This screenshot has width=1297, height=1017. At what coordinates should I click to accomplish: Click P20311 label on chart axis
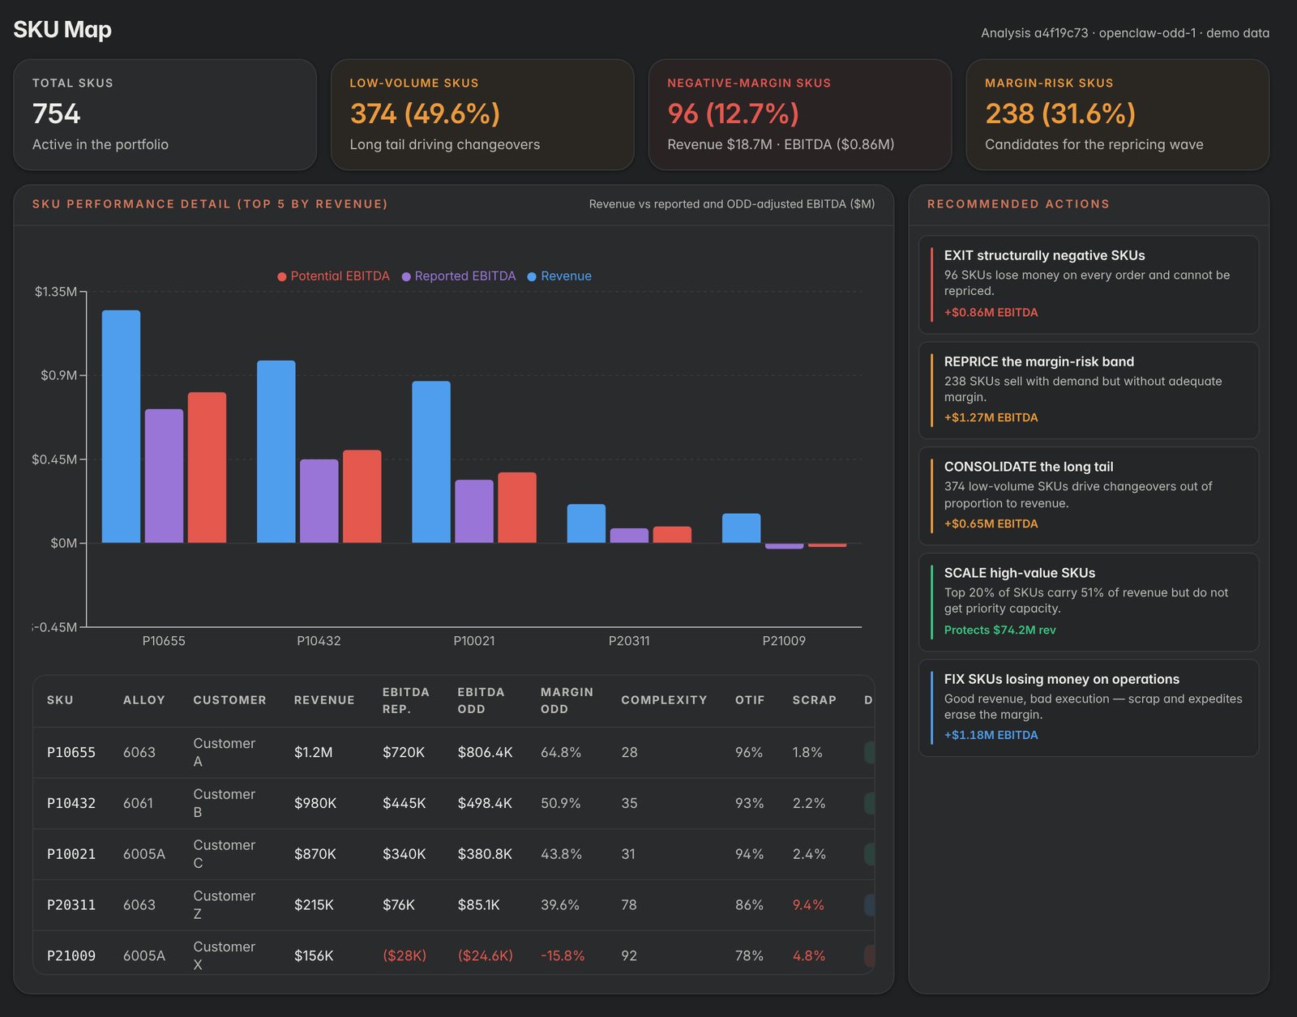(x=629, y=641)
